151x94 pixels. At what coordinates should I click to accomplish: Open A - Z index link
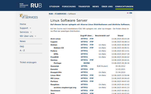22,50
